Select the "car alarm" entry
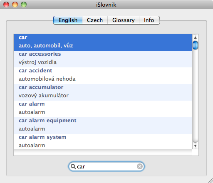Viewport: 213px width, 183px height. (x=103, y=109)
